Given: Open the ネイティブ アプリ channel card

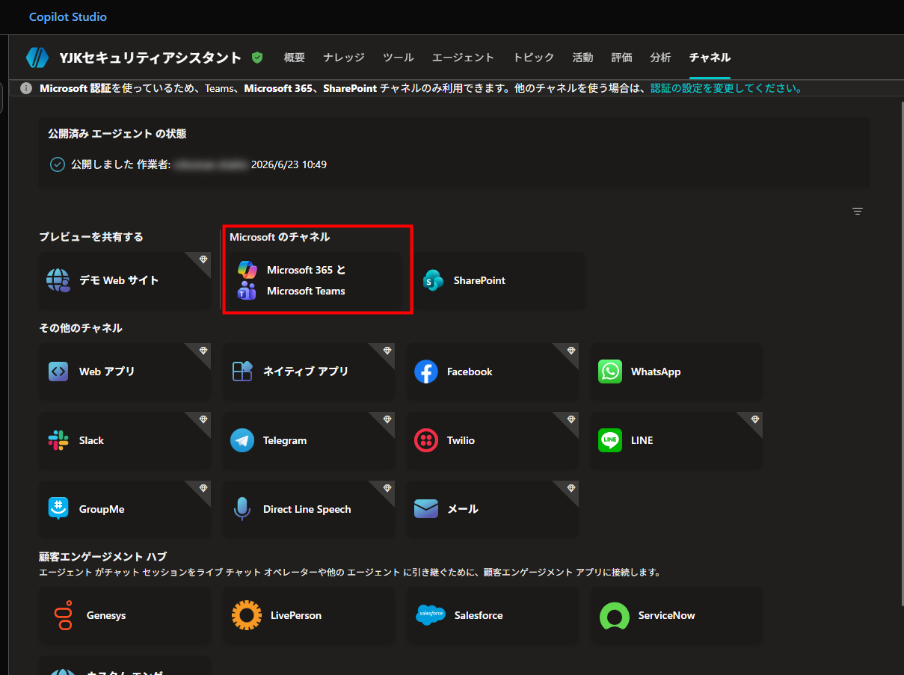Looking at the screenshot, I should 309,372.
